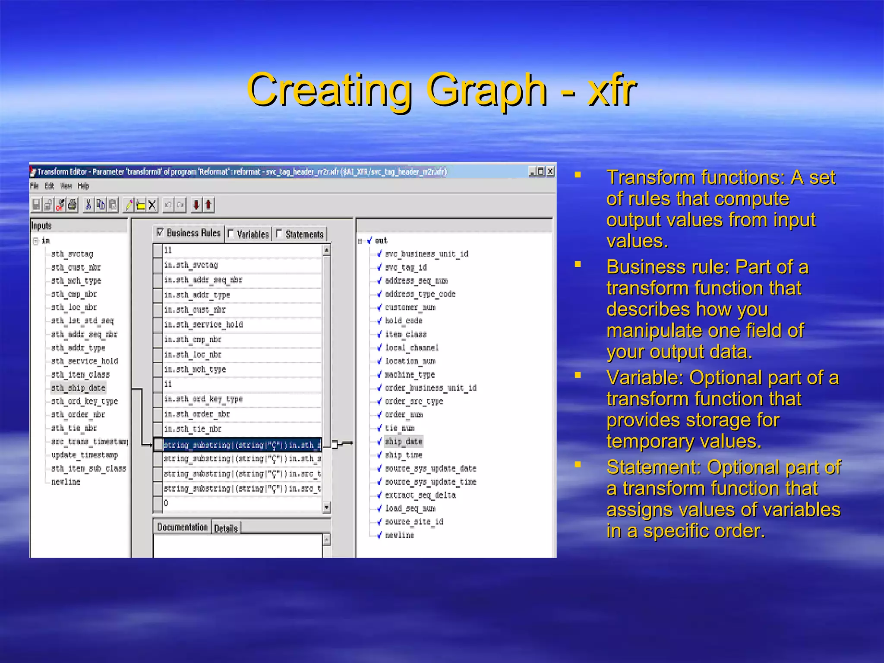Click the red down-arrow move icon
The image size is (884, 663).
click(196, 205)
